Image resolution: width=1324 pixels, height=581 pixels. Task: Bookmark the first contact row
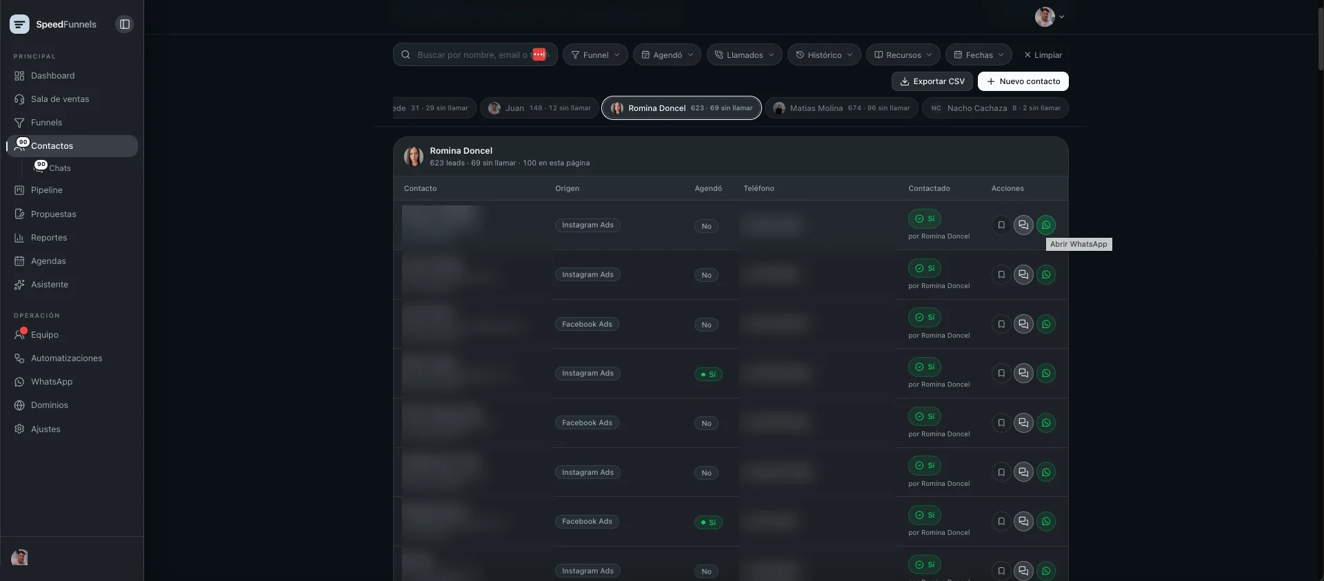1001,225
